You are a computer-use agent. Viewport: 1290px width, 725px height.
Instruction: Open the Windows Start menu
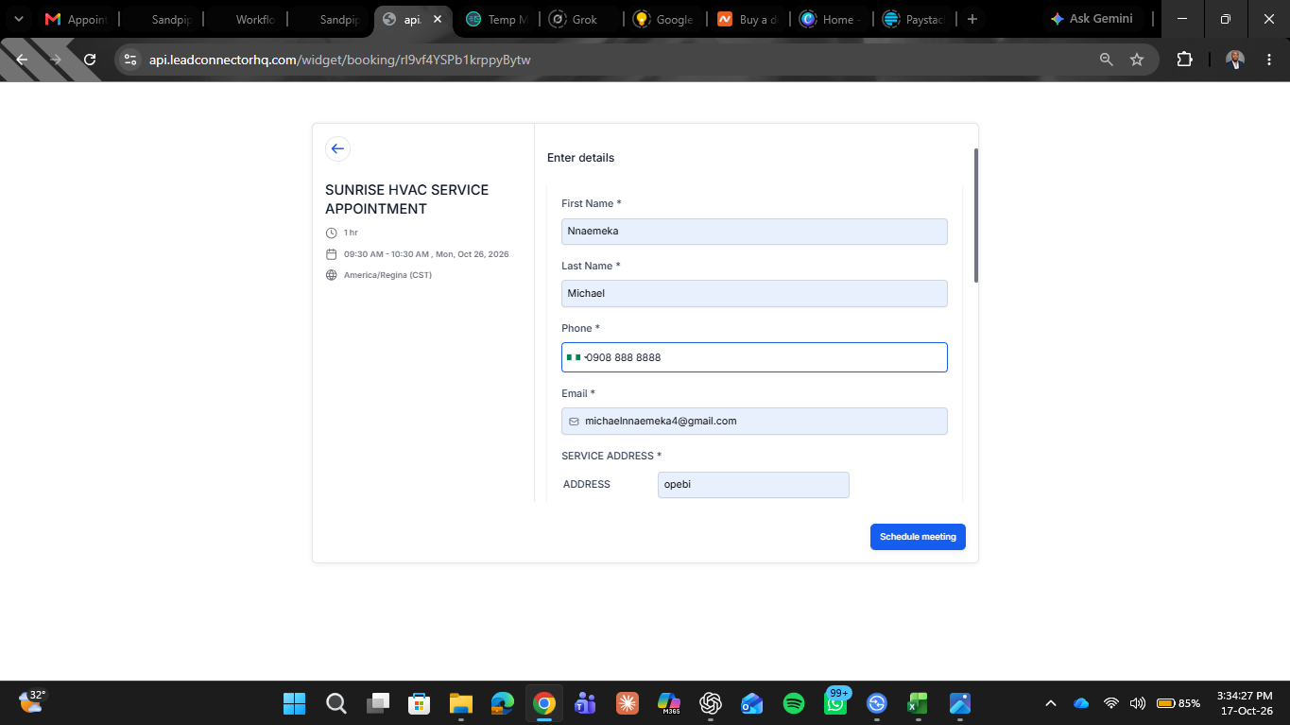coord(295,703)
